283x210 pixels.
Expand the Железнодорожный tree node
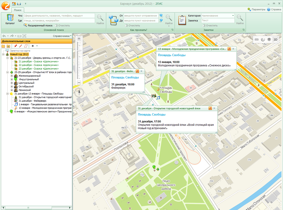[12, 76]
